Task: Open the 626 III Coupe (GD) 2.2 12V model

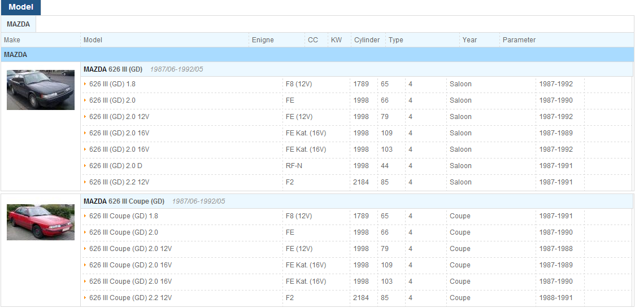Action: coord(131,298)
